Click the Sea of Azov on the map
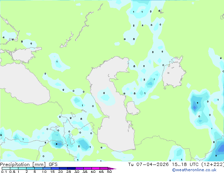Screen dimensions: 224x173 pyautogui.click(x=24, y=55)
